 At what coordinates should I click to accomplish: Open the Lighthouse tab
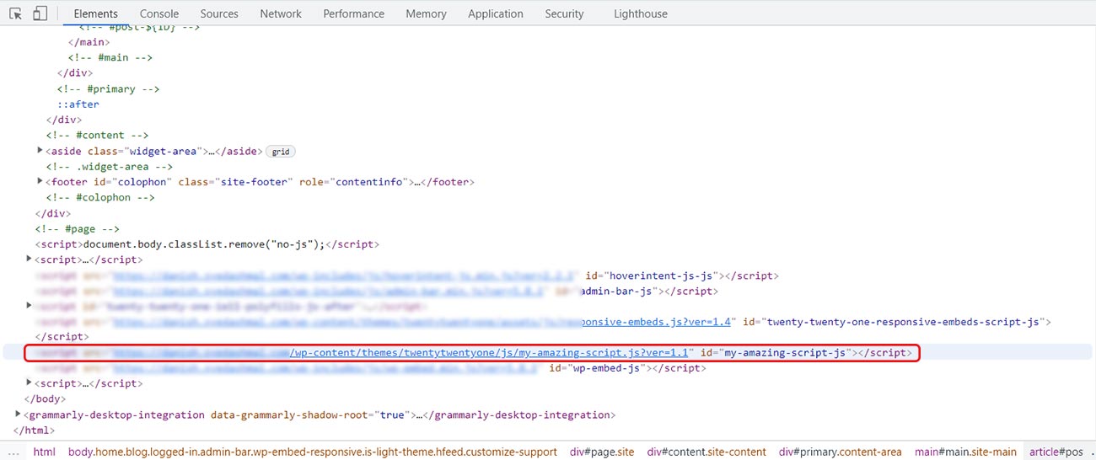641,13
